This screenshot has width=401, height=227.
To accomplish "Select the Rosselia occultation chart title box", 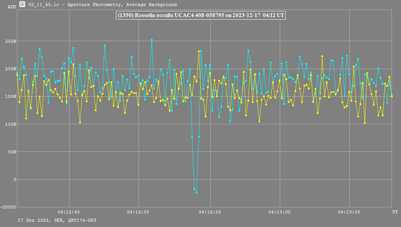I will [x=200, y=15].
